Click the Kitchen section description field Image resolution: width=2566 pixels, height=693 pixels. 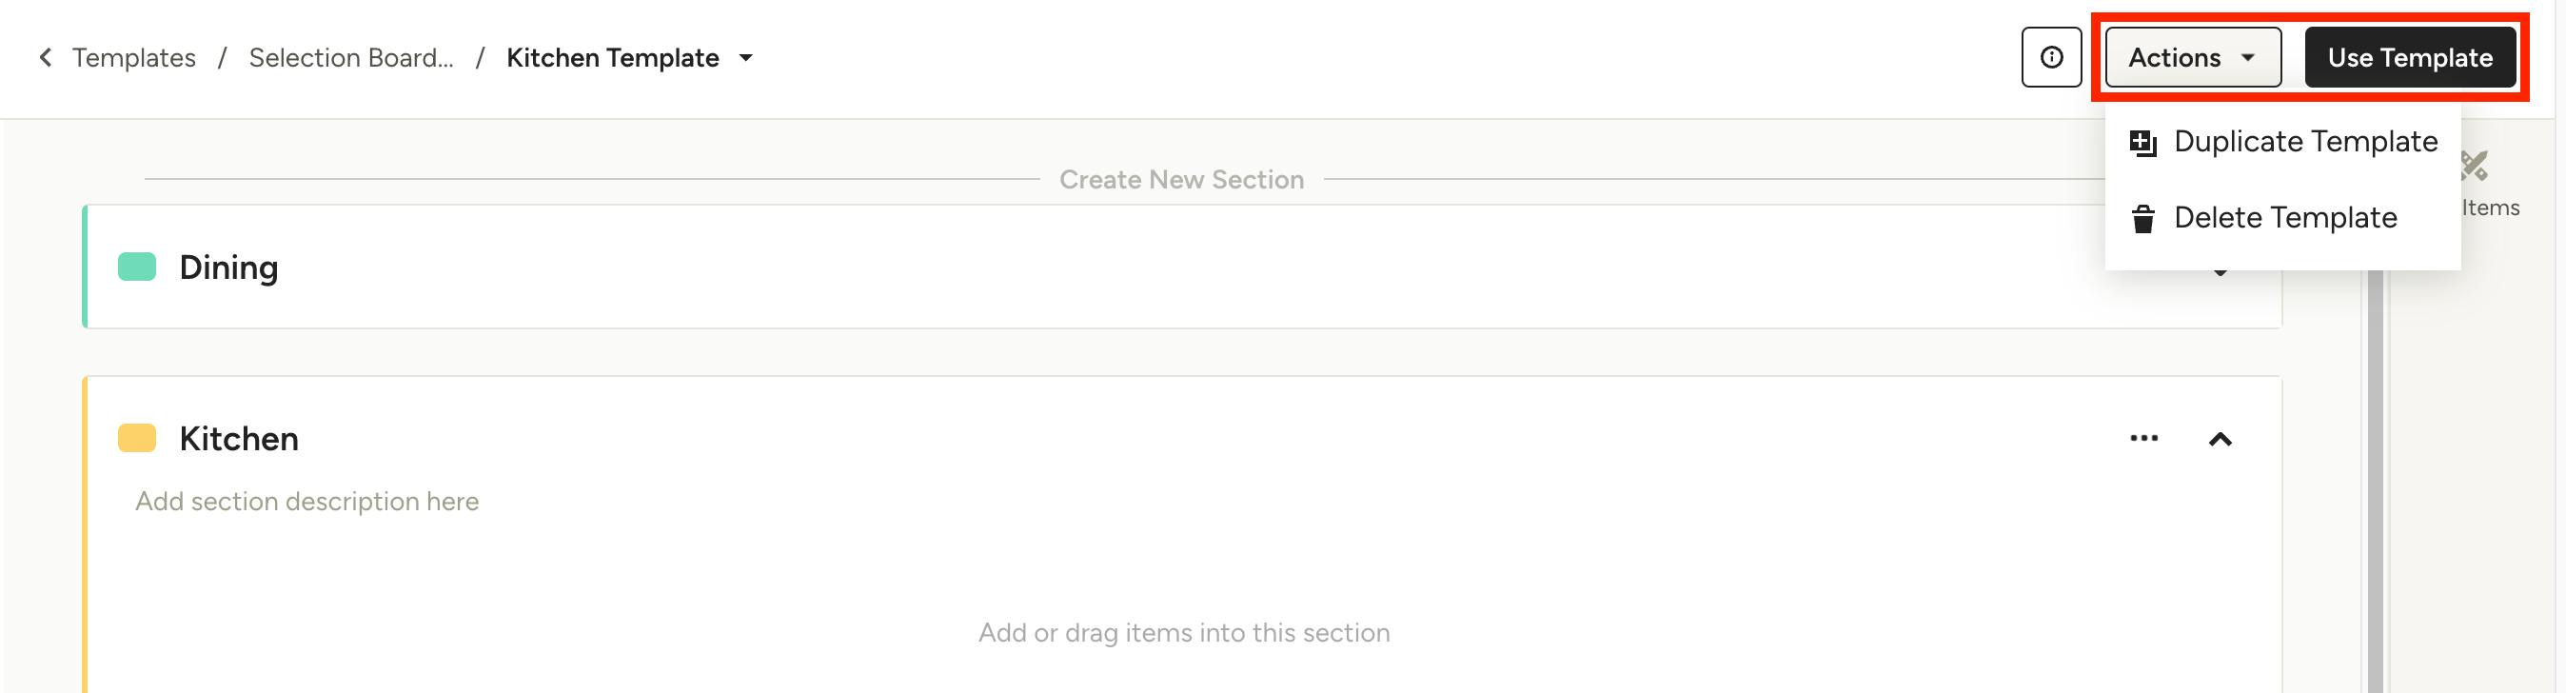point(306,501)
